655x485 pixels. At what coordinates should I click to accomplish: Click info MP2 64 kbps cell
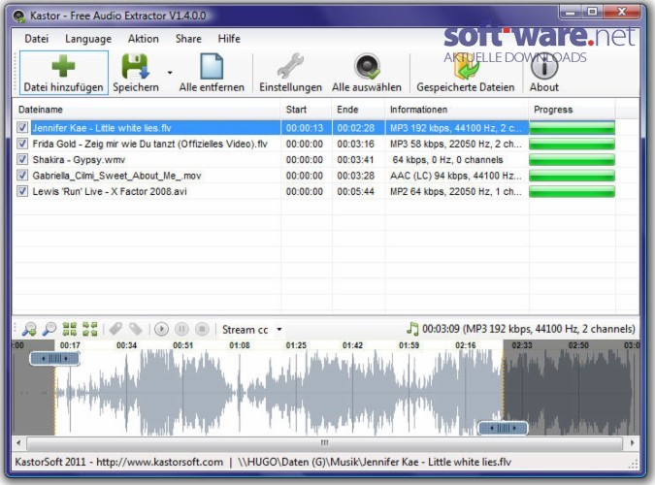(x=456, y=191)
